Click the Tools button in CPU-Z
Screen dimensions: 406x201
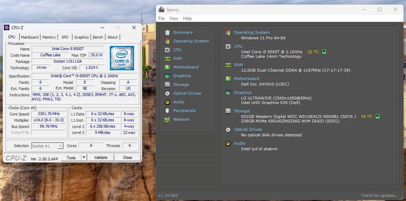tap(71, 157)
